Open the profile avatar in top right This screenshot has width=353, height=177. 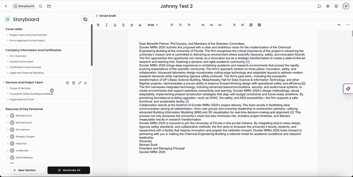[346, 6]
